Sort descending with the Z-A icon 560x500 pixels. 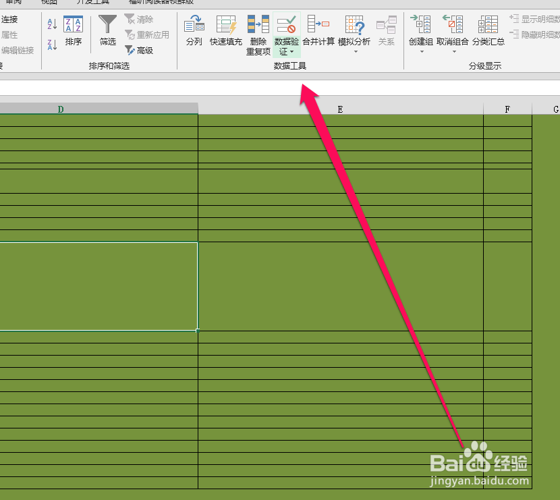point(52,45)
